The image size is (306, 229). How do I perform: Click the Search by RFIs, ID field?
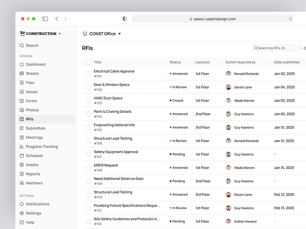pyautogui.click(x=275, y=48)
